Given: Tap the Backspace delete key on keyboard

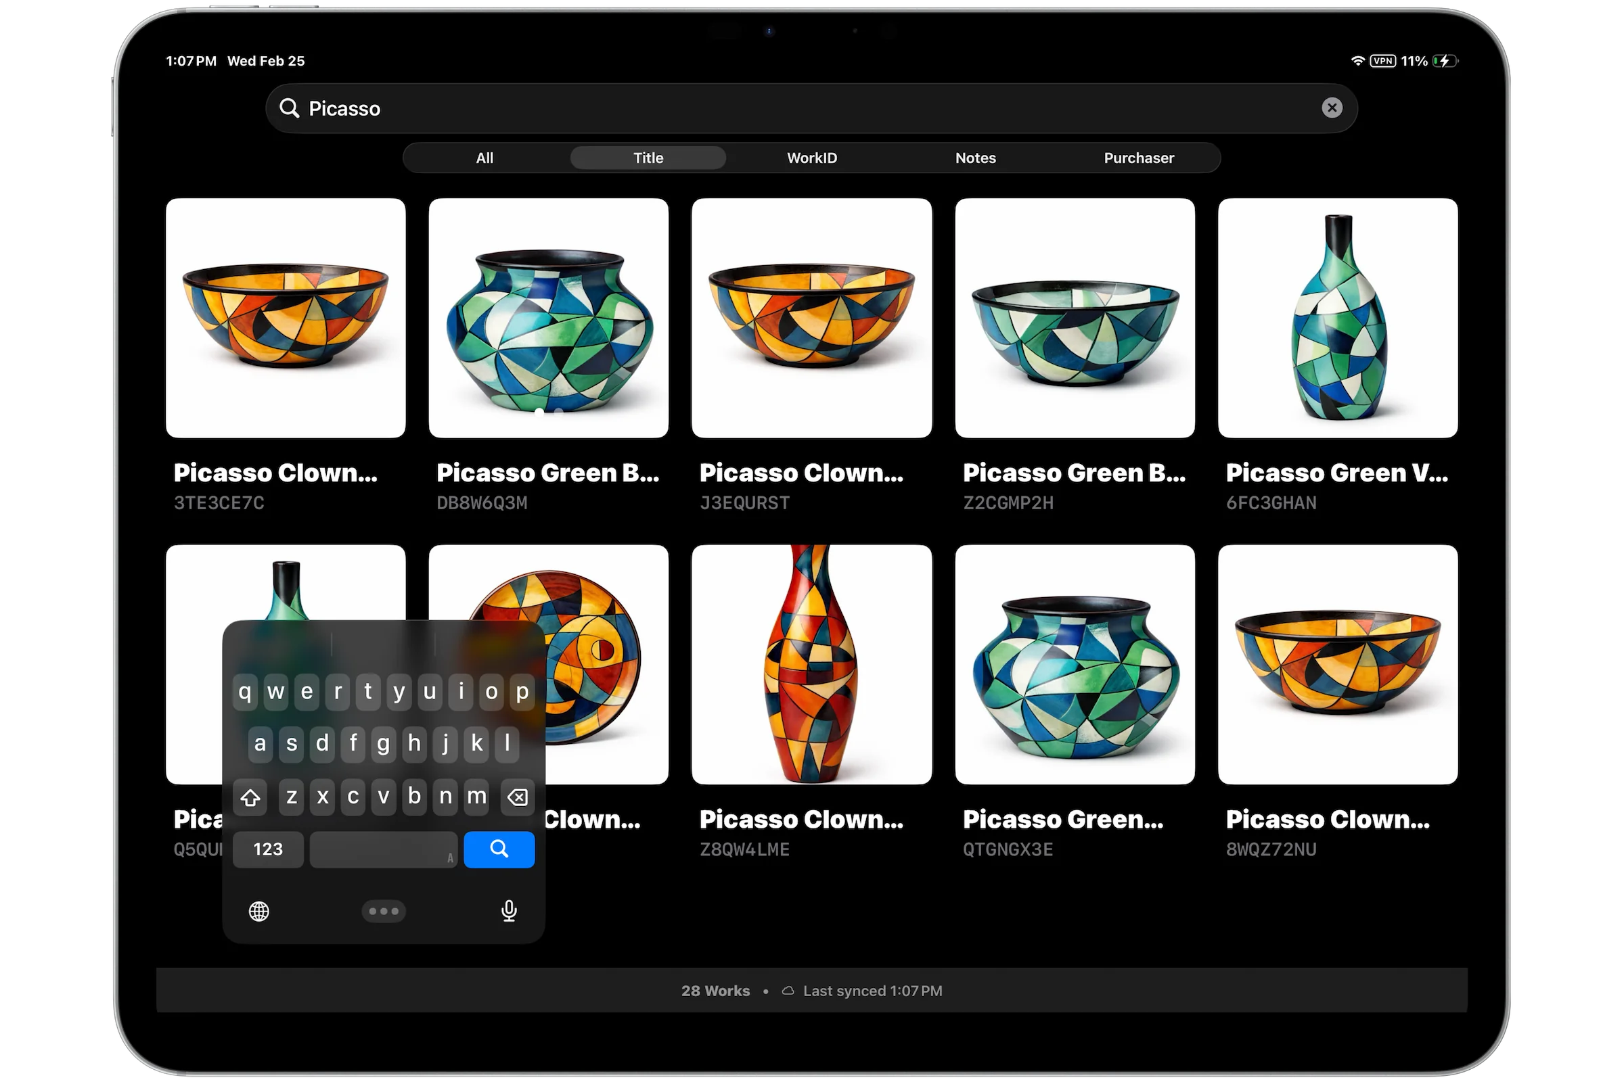Looking at the screenshot, I should 517,797.
